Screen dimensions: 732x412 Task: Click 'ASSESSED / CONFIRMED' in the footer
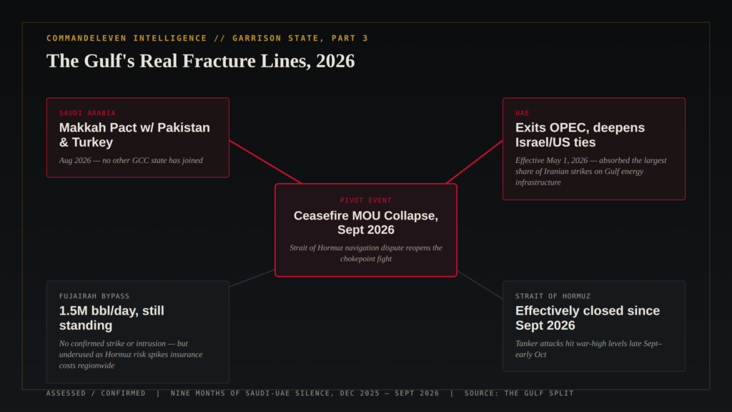(96, 393)
